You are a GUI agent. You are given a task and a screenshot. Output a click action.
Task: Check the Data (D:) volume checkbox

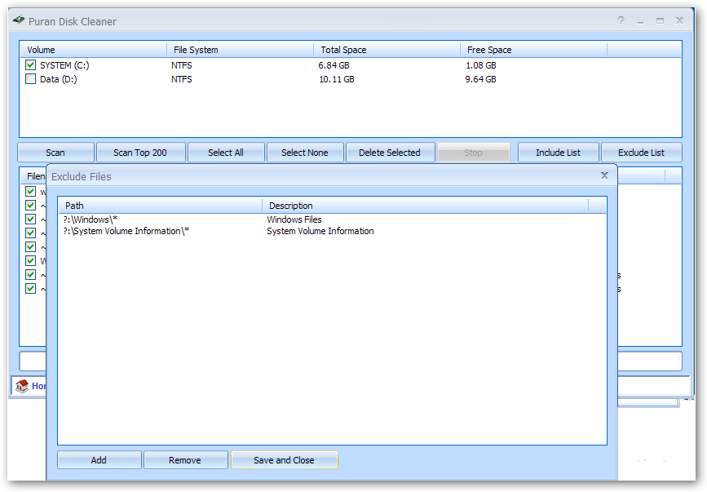(31, 79)
